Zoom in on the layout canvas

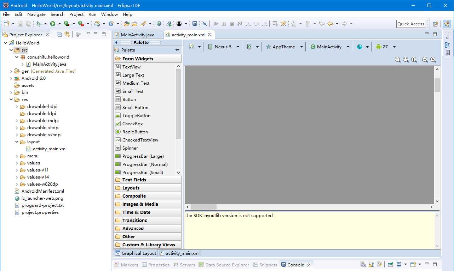coord(433,60)
